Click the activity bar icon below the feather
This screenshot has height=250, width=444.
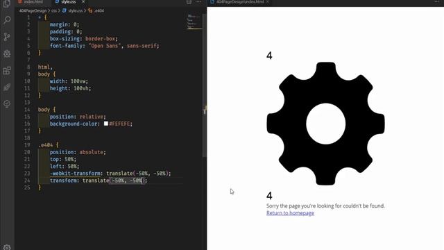point(7,103)
